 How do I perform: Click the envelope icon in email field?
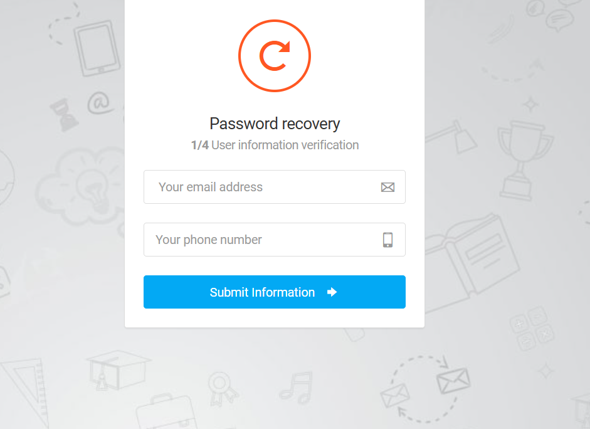click(x=387, y=187)
